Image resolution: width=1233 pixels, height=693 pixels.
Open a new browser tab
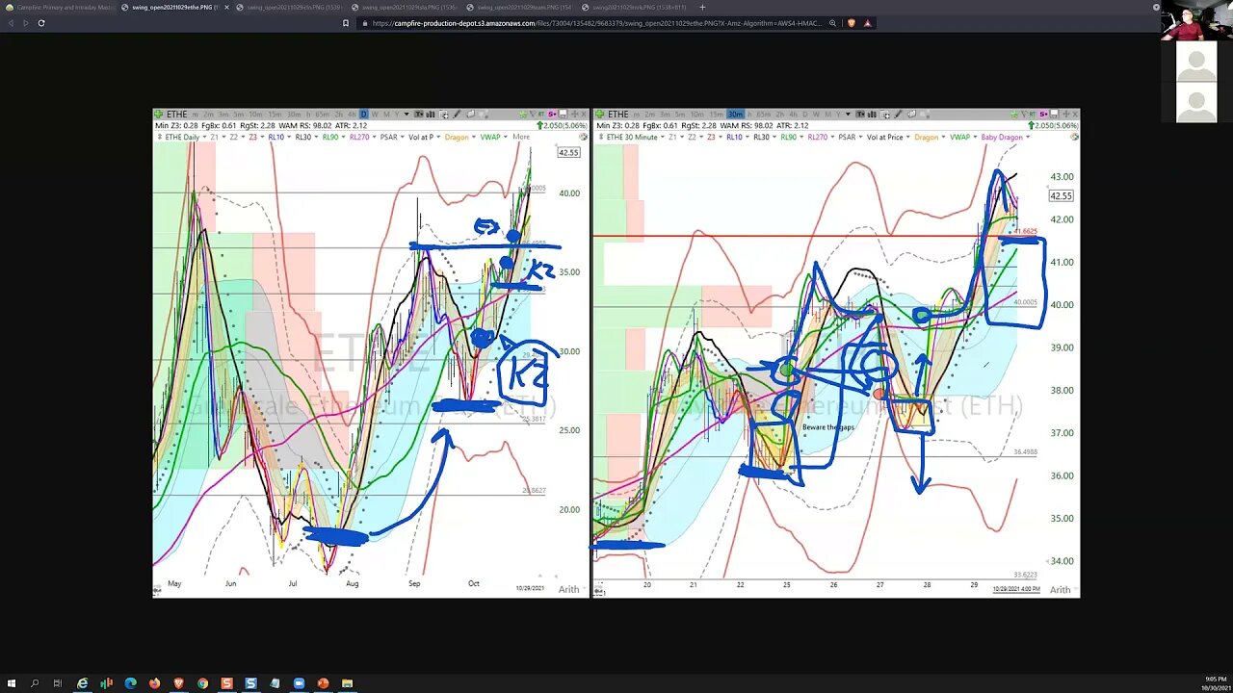pyautogui.click(x=702, y=7)
